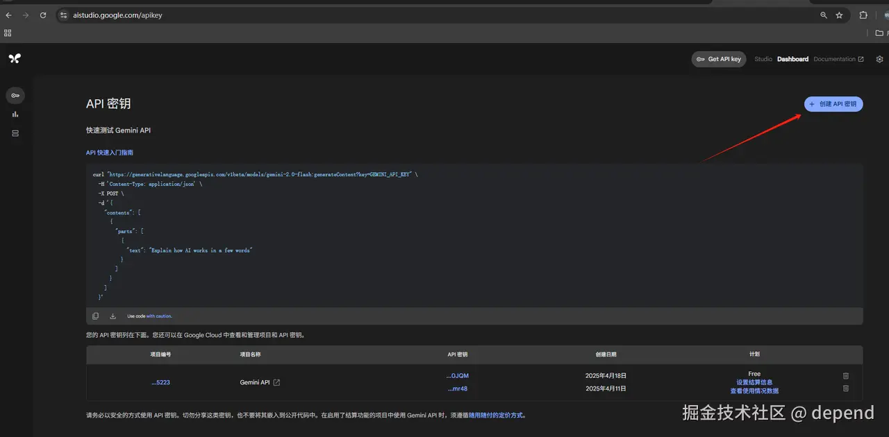Image resolution: width=889 pixels, height=437 pixels.
Task: Switch to the Dashboard tab
Action: 792,59
